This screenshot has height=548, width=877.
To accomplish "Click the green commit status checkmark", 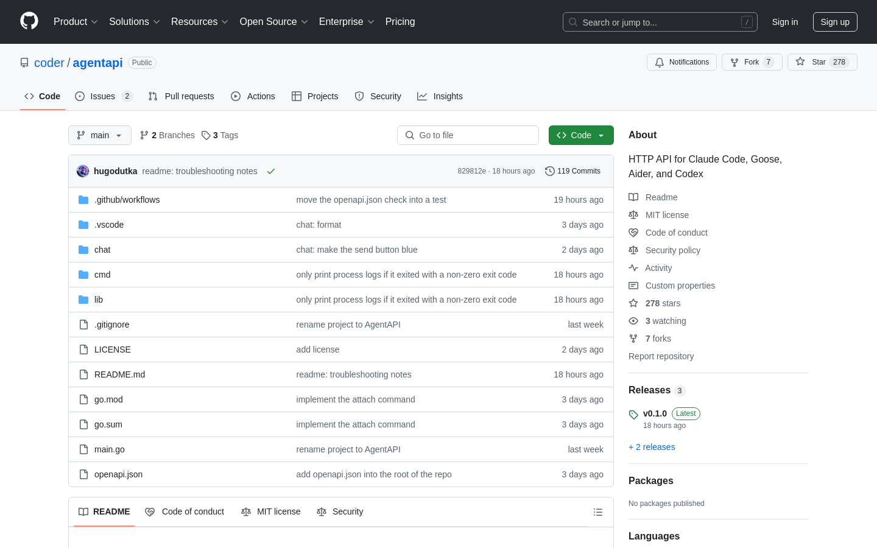I will point(271,171).
